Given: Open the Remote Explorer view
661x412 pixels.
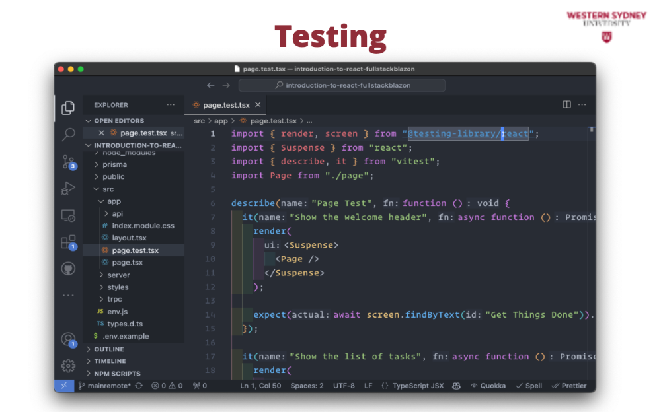Looking at the screenshot, I should 68,215.
